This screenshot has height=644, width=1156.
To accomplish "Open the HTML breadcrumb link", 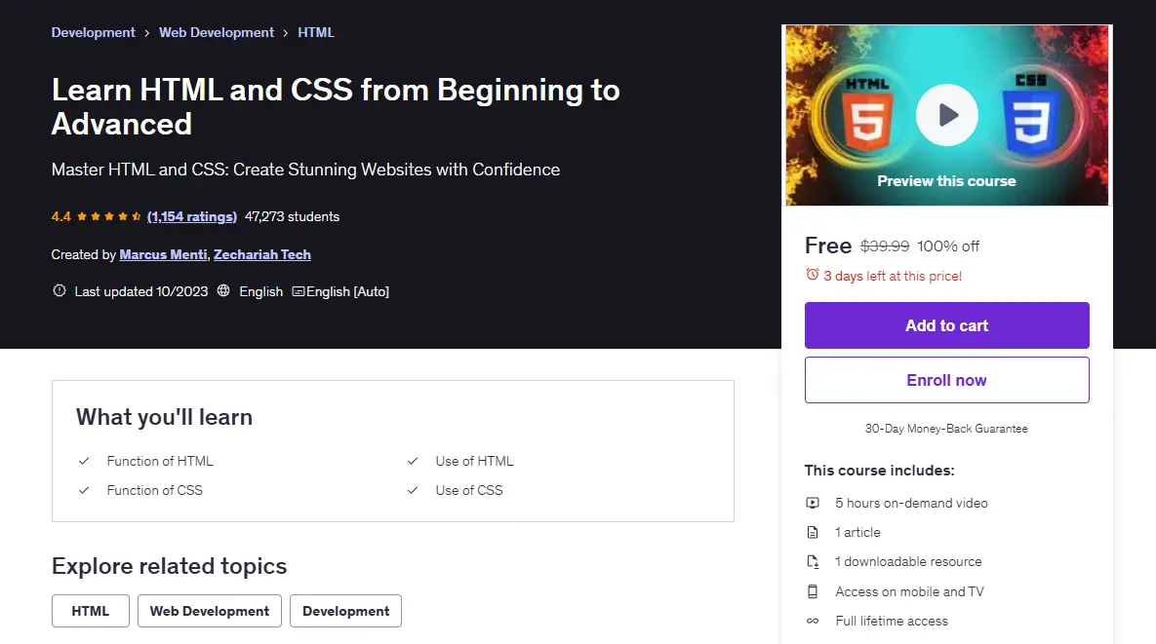I will (315, 32).
